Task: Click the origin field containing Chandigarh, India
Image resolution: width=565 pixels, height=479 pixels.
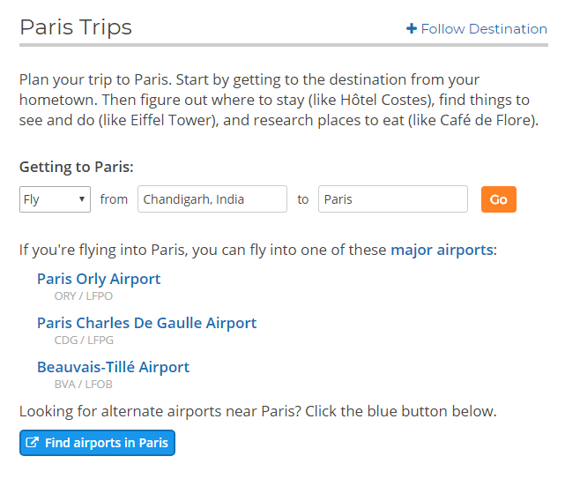Action: pos(212,199)
